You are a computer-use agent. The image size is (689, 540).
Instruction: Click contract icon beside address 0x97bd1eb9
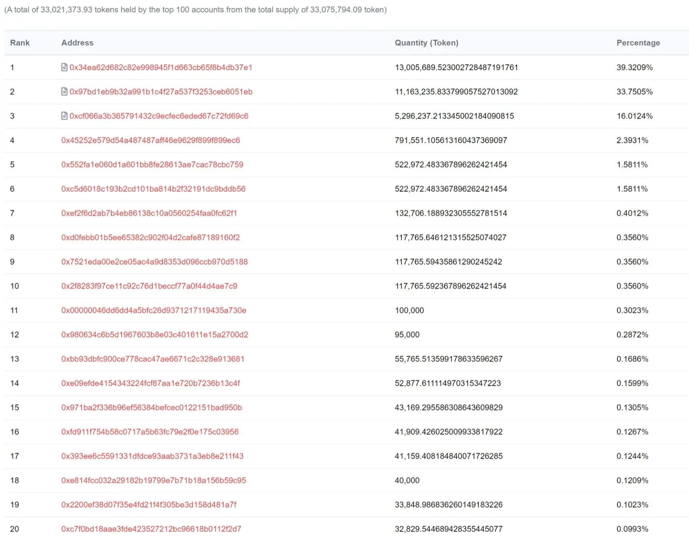[64, 92]
